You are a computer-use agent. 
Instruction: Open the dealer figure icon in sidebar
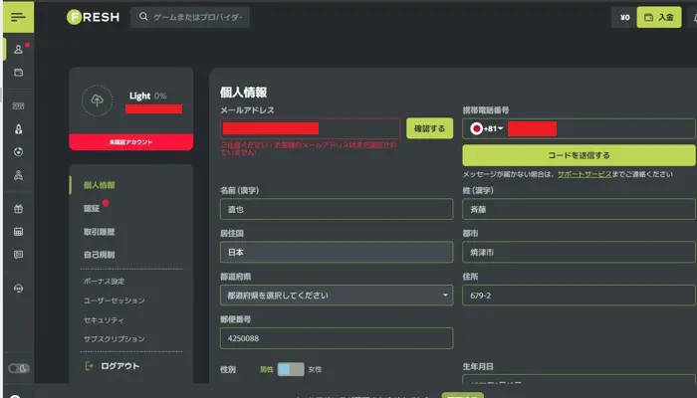pos(18,175)
